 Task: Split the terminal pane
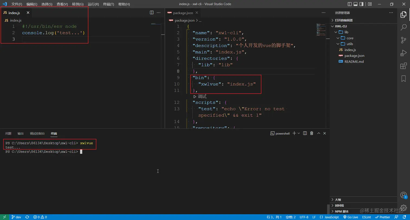(x=305, y=133)
